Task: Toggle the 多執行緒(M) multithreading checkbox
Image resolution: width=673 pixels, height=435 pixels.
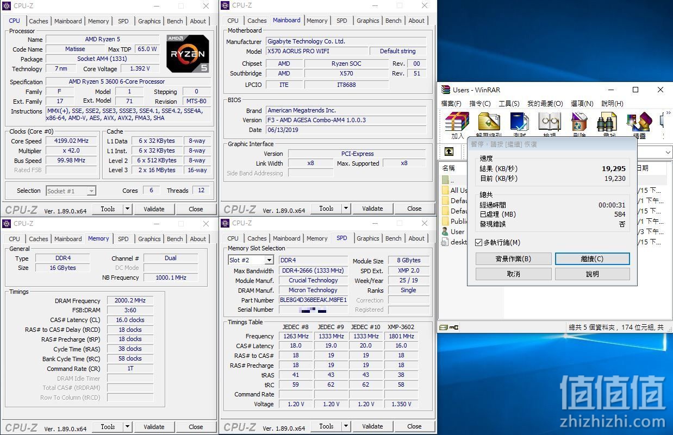Action: click(x=478, y=242)
